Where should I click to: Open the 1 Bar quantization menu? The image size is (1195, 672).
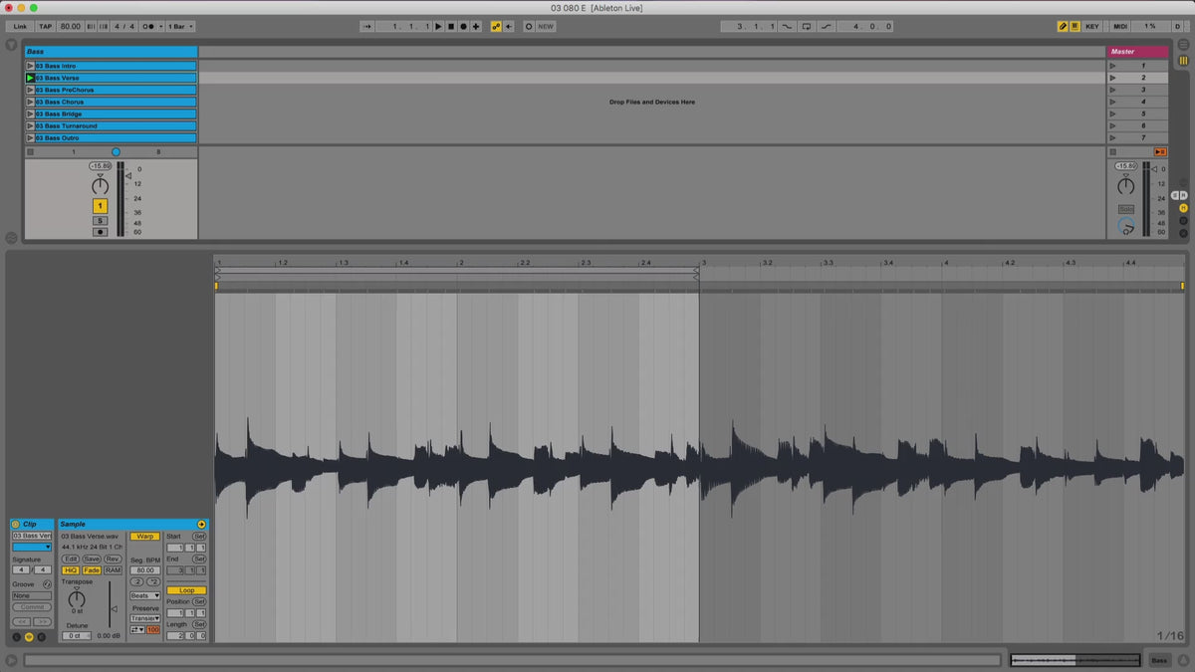(180, 26)
